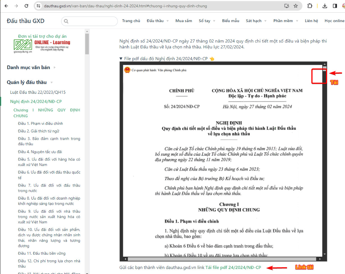Screen dimensions: 345x274
Task: Click the PDF horizontal scroll left arrow
Action: coord(125,259)
